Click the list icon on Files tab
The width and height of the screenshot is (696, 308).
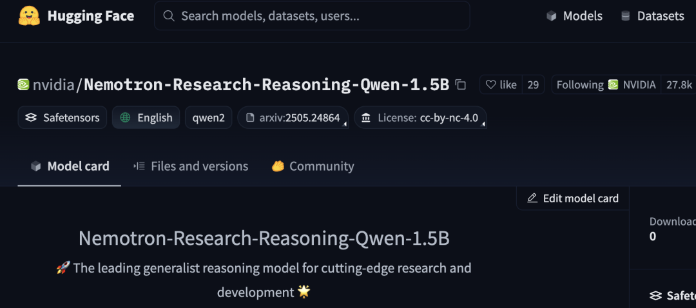(139, 166)
